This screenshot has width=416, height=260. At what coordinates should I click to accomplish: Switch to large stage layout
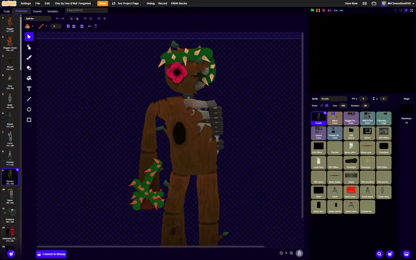click(406, 10)
